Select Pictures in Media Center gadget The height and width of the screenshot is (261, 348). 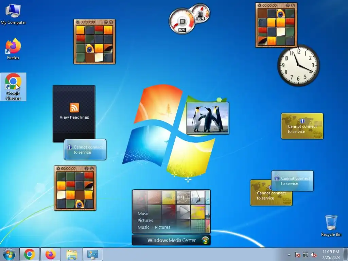[145, 220]
